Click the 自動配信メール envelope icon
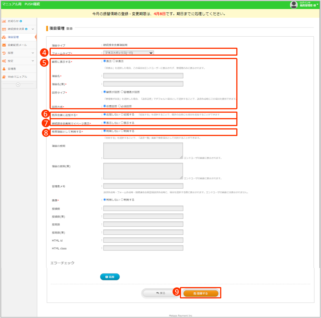This screenshot has width=321, height=318. point(4,45)
